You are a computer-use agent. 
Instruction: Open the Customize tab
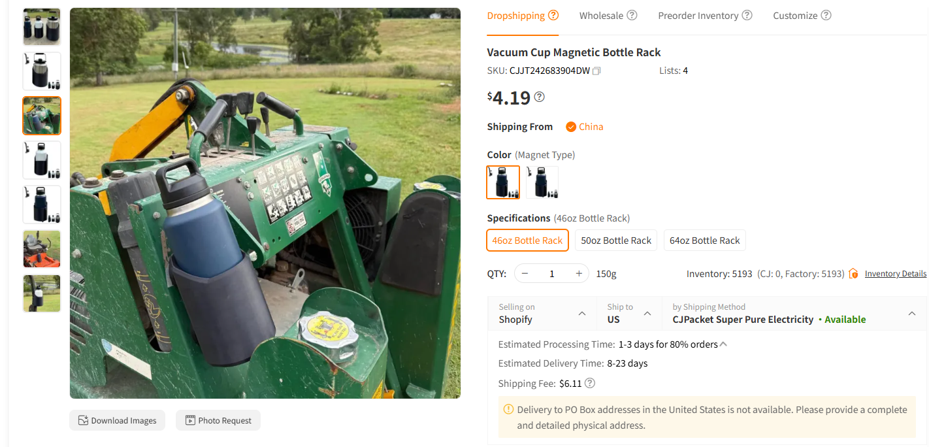795,16
